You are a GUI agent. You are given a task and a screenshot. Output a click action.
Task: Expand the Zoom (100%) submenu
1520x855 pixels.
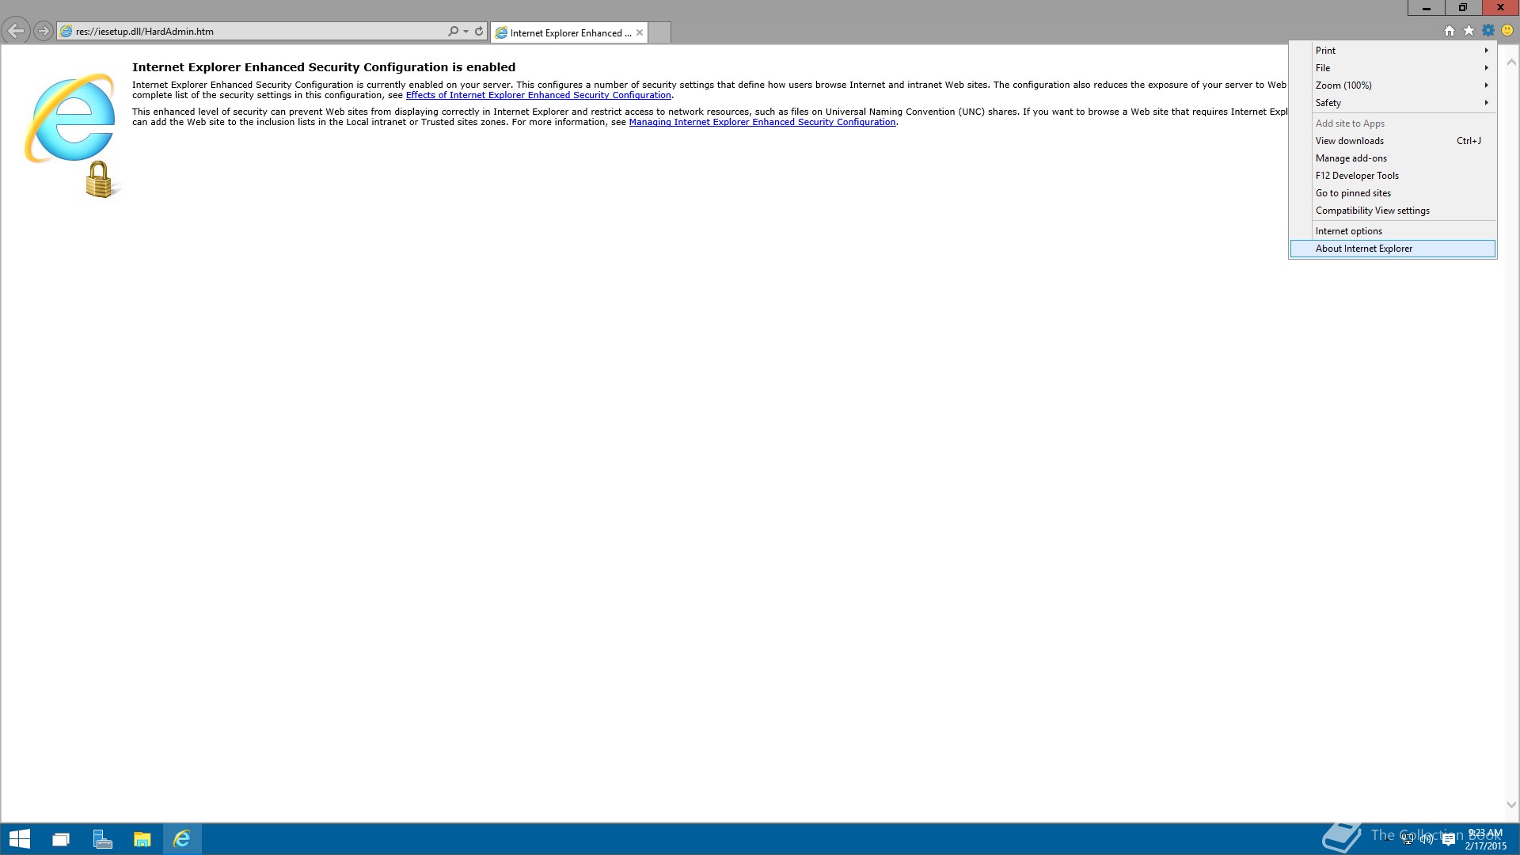(x=1393, y=85)
